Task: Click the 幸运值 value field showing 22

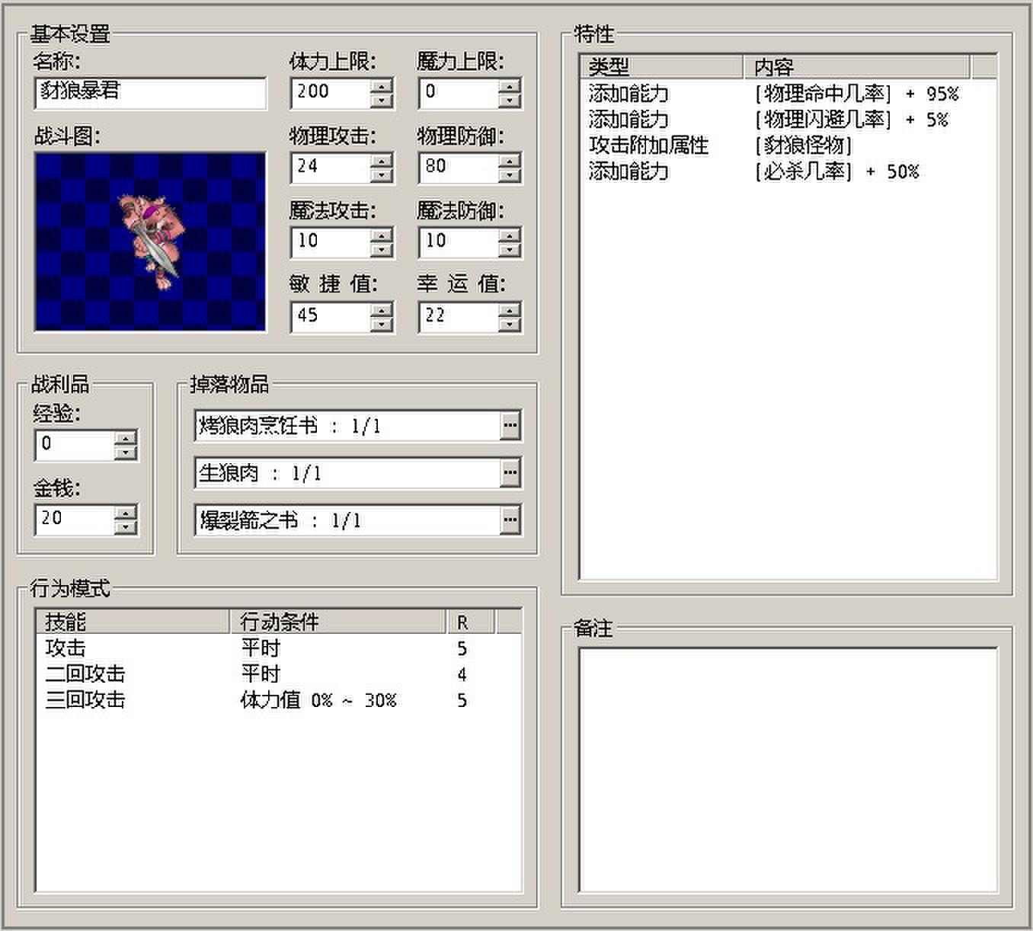Action: tap(459, 316)
